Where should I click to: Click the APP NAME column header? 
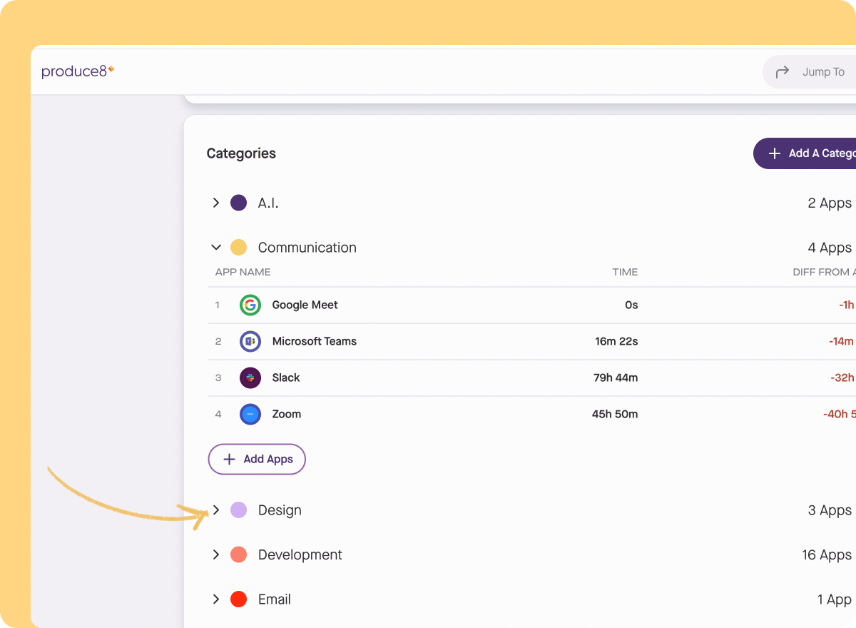[243, 272]
